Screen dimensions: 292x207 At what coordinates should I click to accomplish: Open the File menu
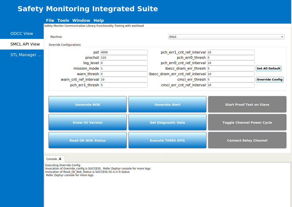click(50, 21)
